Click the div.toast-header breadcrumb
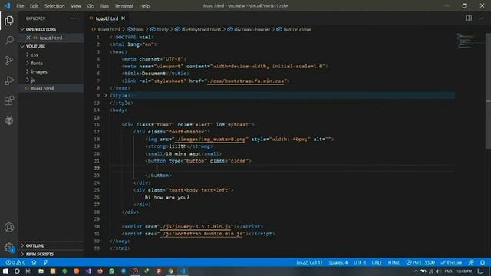 coord(249,29)
